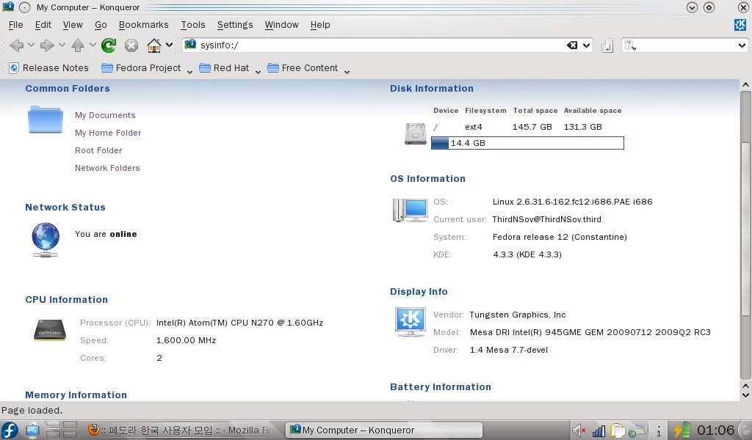This screenshot has height=440, width=752.
Task: Click the Forward navigation arrow
Action: coord(47,45)
